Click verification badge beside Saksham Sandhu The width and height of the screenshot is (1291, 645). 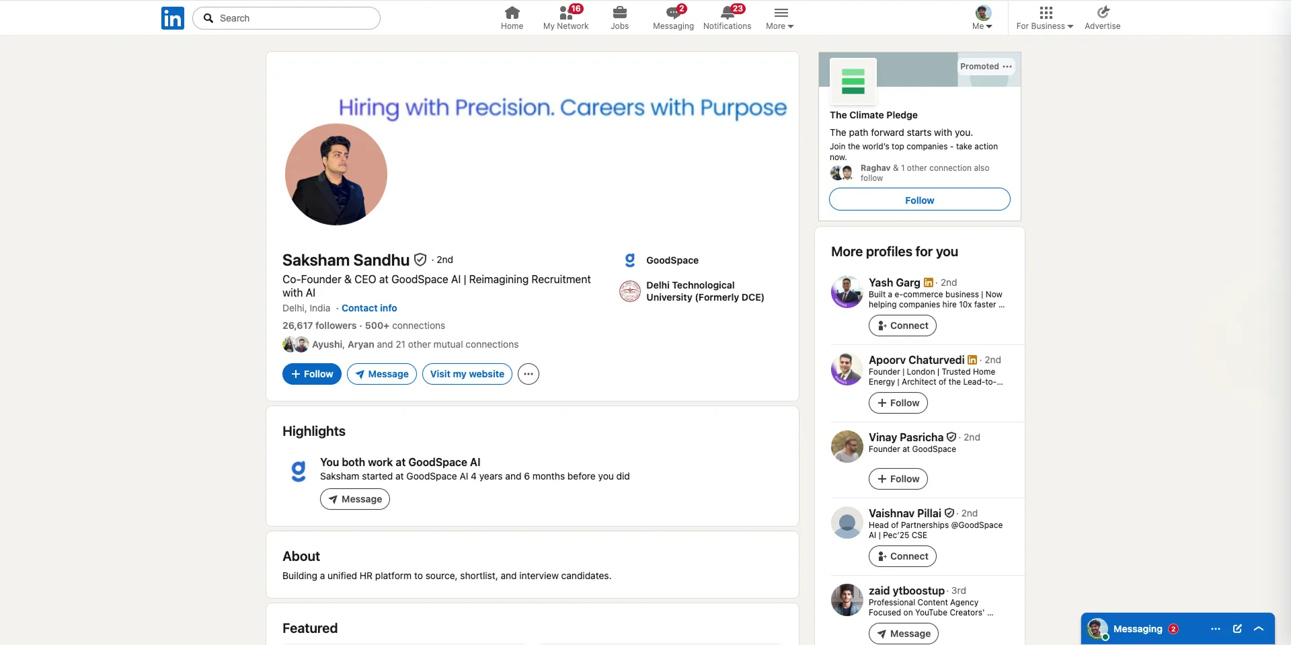coord(420,260)
